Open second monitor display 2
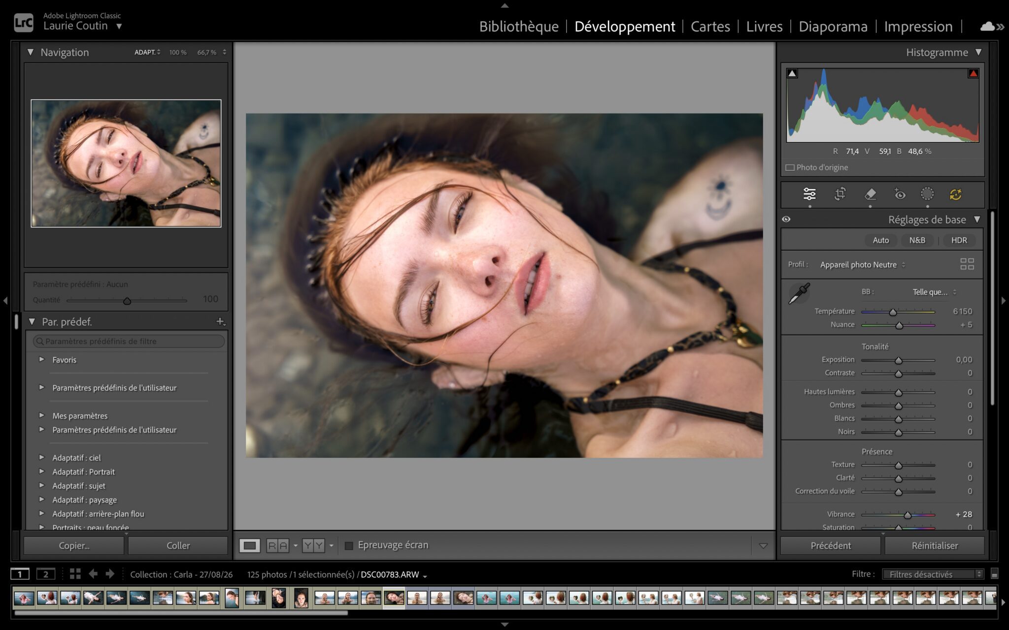 [x=46, y=574]
